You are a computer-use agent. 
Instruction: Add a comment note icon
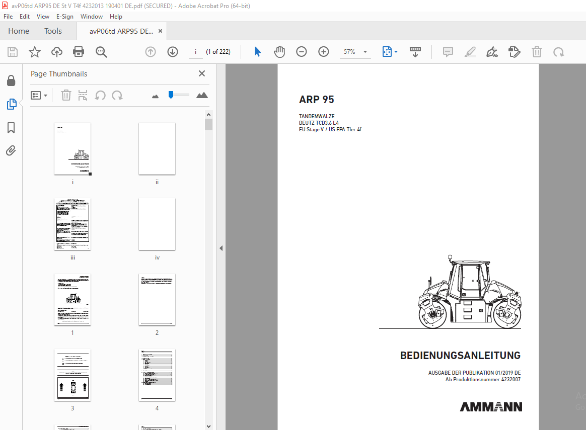pos(448,52)
